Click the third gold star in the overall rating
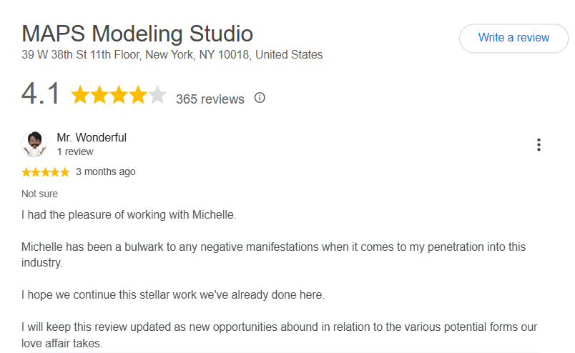The width and height of the screenshot is (575, 353). pos(119,95)
